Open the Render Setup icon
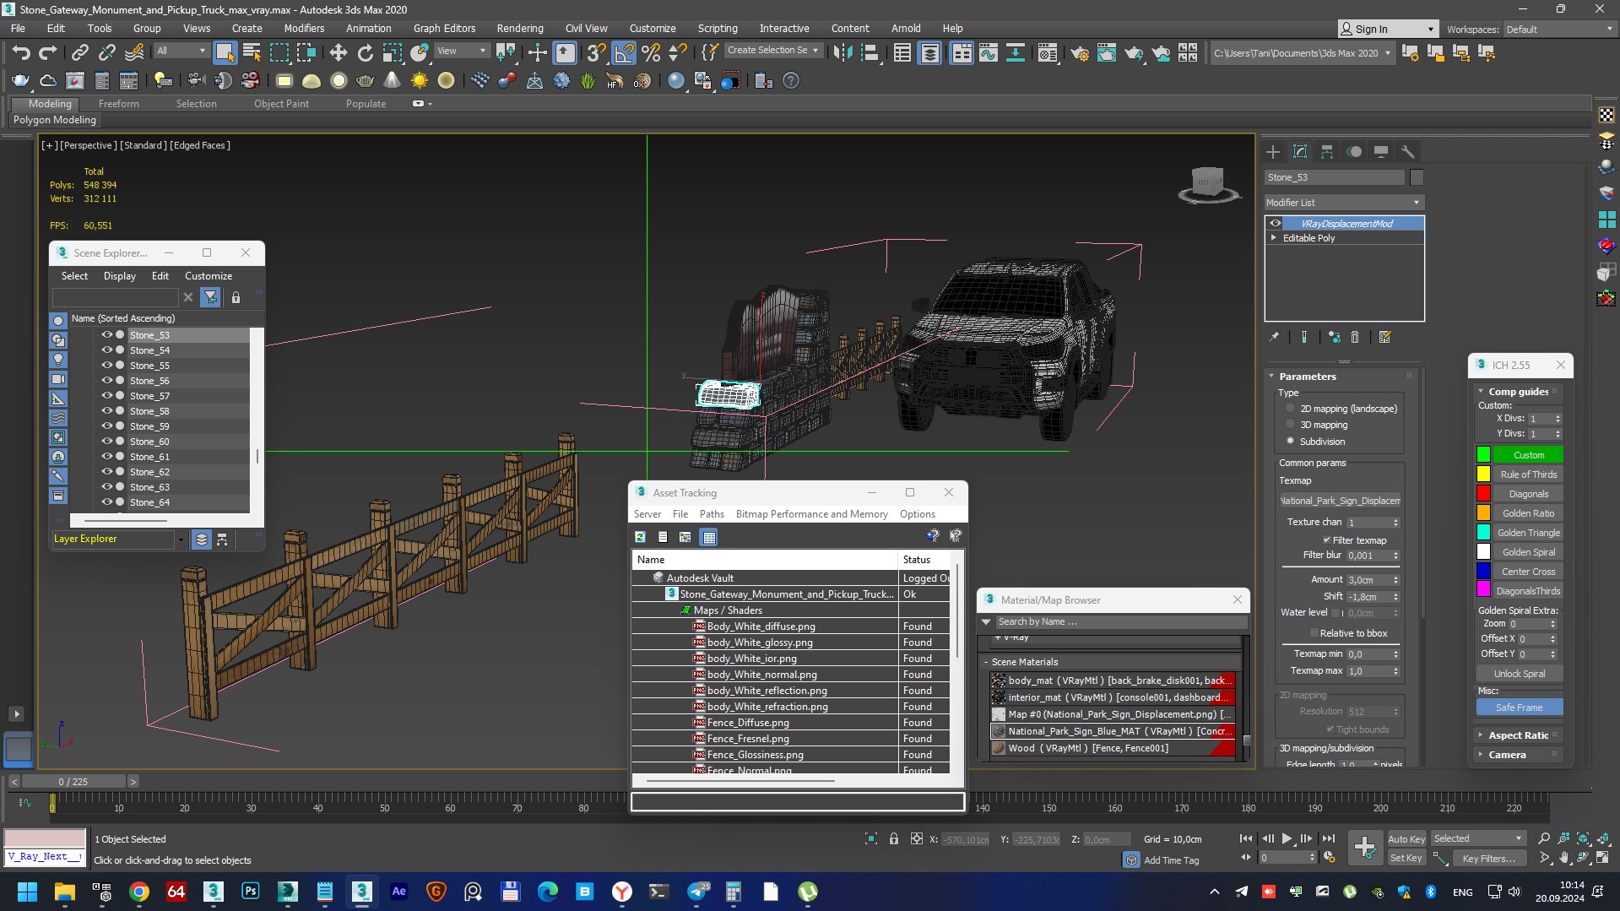The height and width of the screenshot is (911, 1620). coord(1079,53)
